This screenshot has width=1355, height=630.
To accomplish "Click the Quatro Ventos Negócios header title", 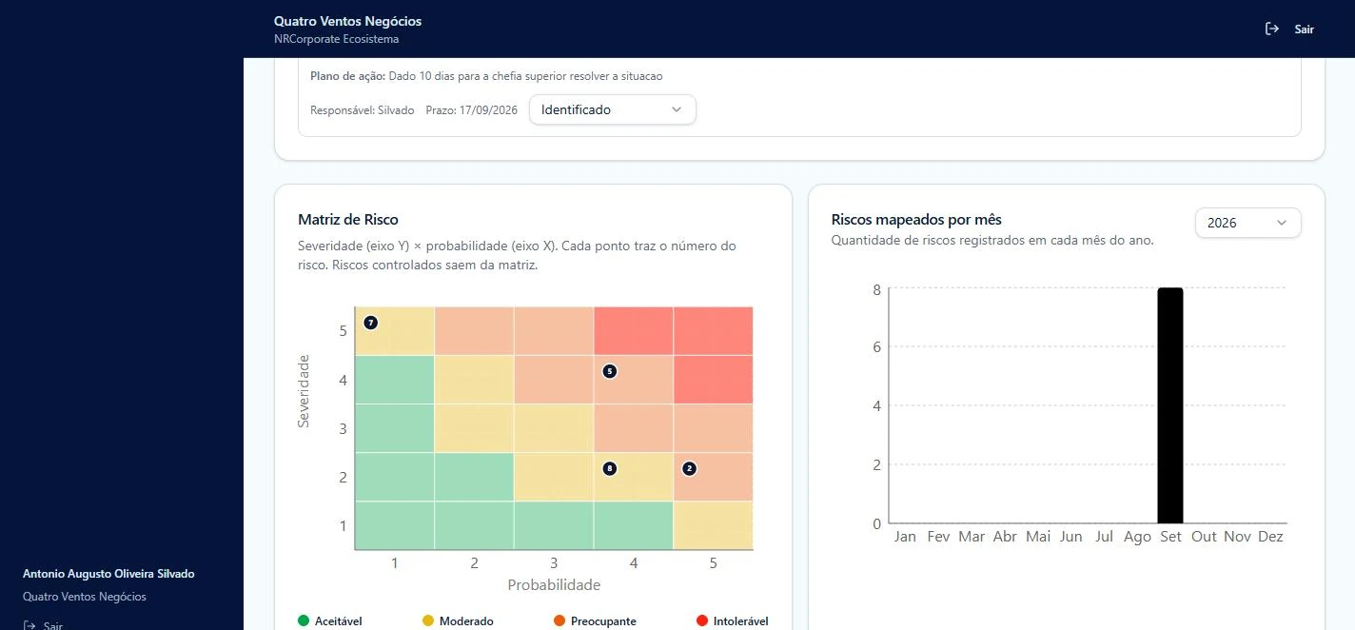I will (x=347, y=21).
